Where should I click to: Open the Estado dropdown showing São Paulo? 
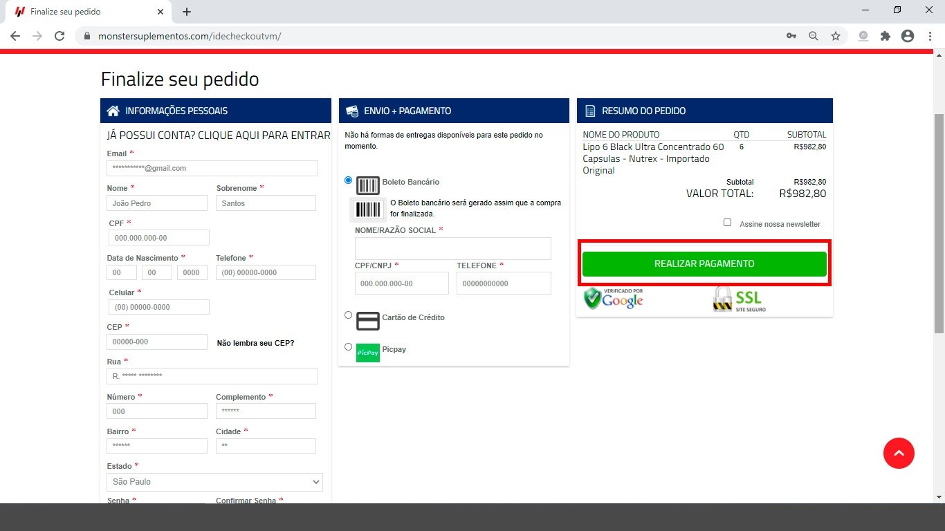click(214, 482)
